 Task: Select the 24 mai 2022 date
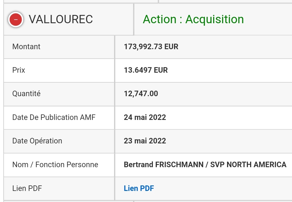pos(145,117)
